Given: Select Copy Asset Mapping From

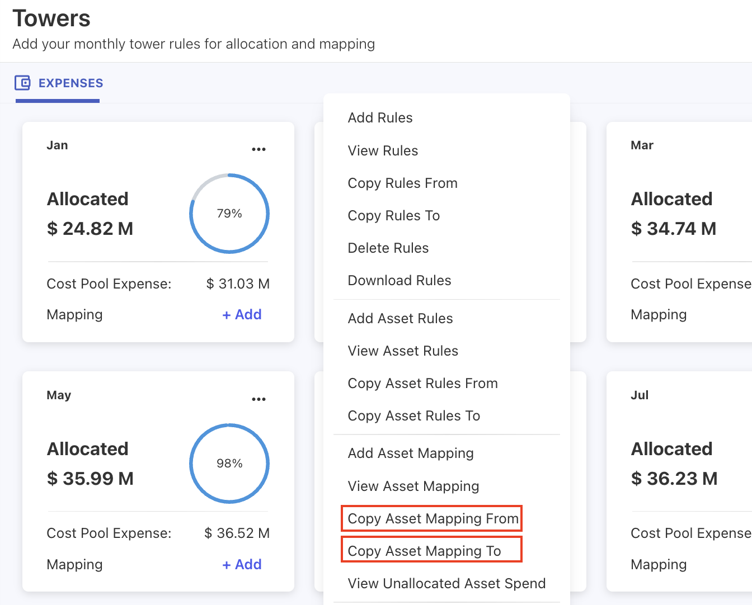Looking at the screenshot, I should click(433, 518).
